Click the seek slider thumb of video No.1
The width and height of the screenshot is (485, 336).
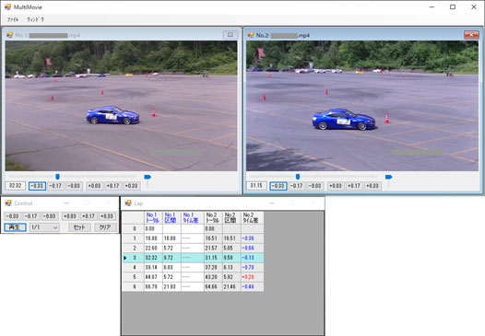[57, 177]
